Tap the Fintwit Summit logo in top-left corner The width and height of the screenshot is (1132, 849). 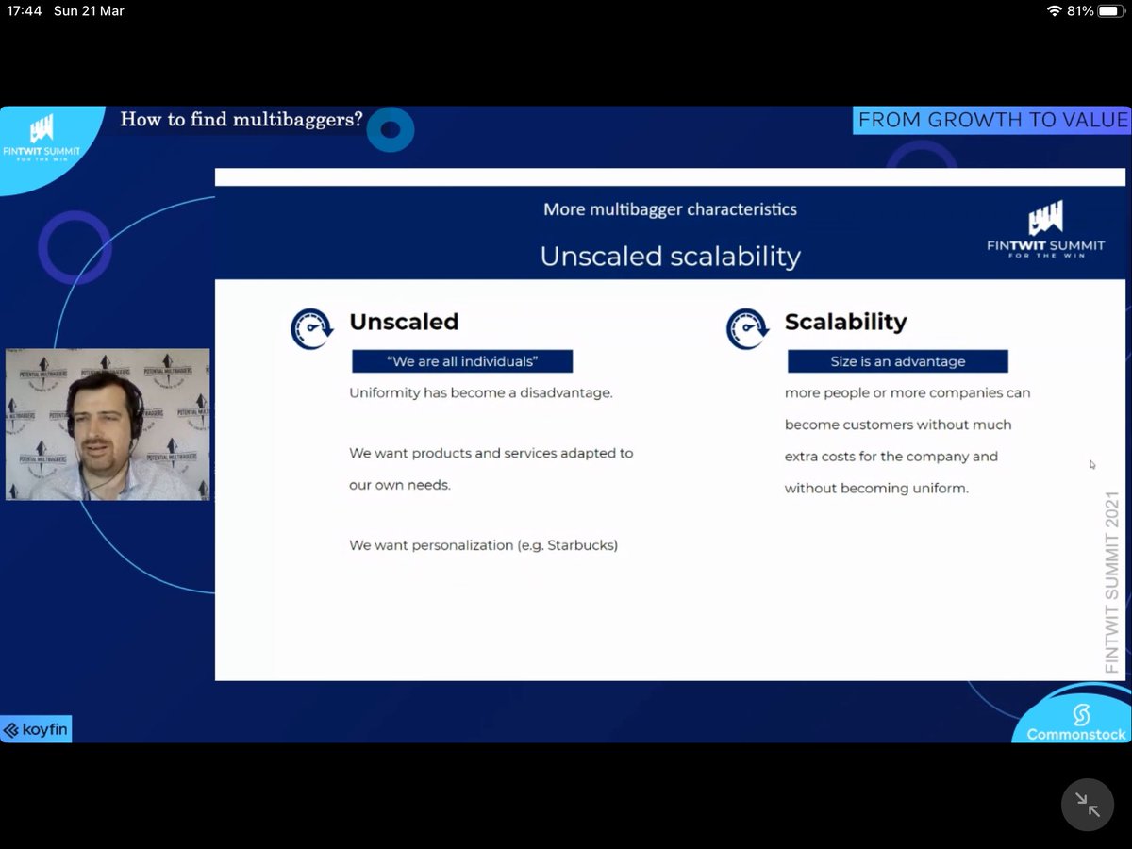click(x=42, y=139)
